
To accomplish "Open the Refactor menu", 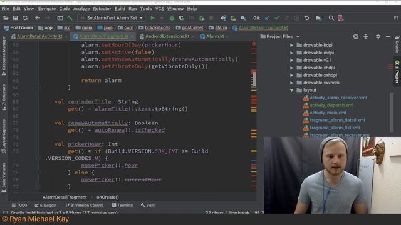I will pos(102,9).
